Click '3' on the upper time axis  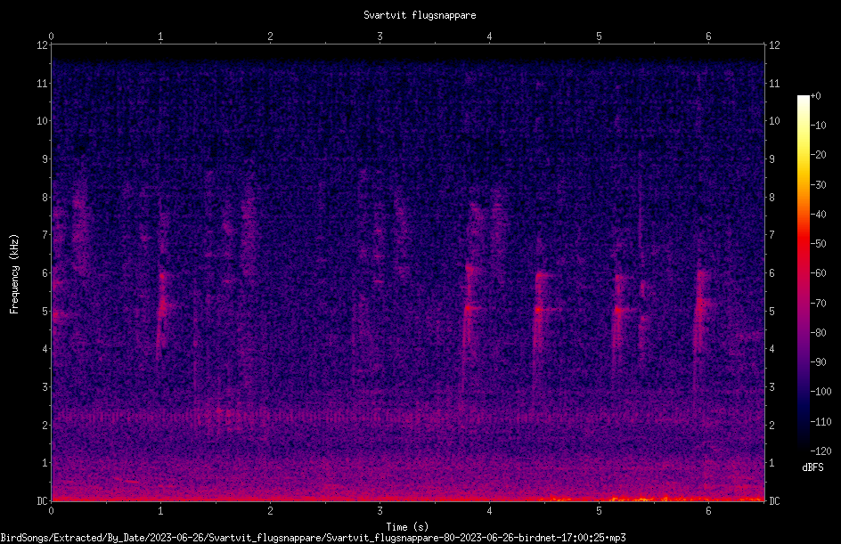(380, 37)
